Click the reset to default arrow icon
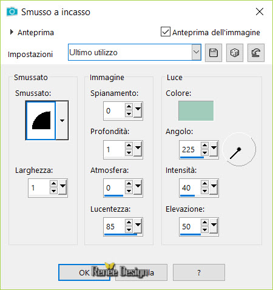 click(256, 53)
